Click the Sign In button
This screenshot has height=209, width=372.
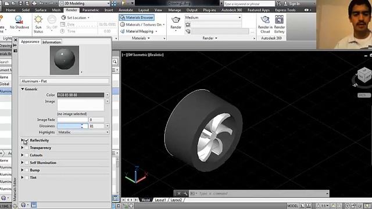(x=292, y=3)
